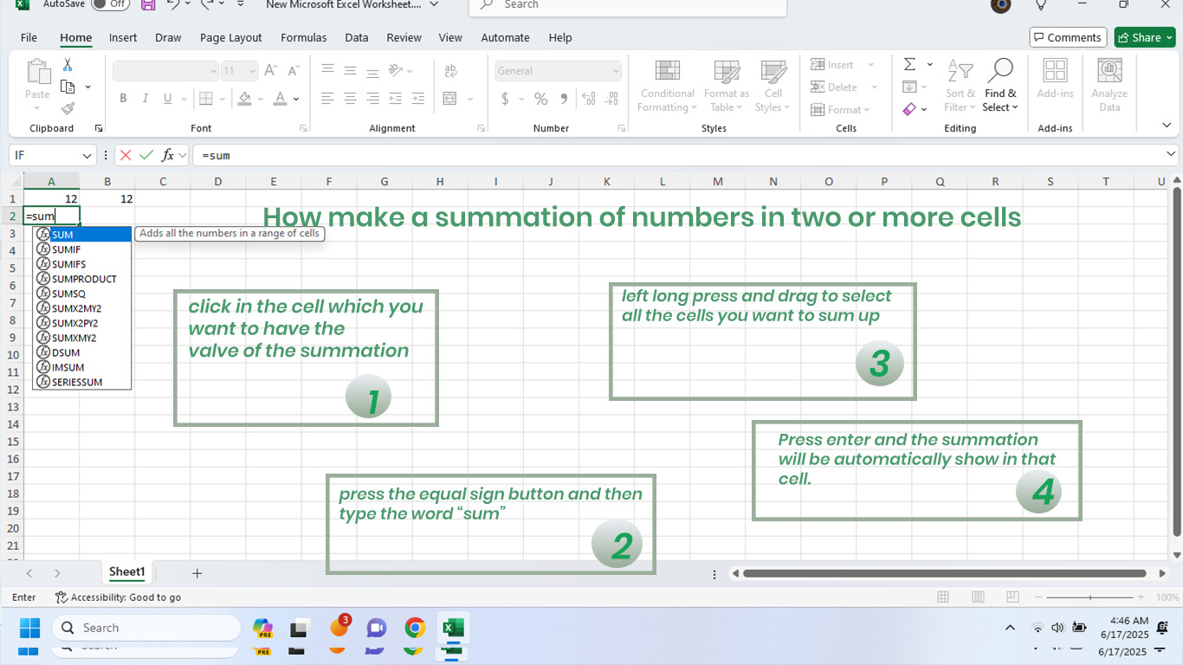The height and width of the screenshot is (665, 1183).
Task: Open Find & Select tool
Action: click(x=1000, y=87)
